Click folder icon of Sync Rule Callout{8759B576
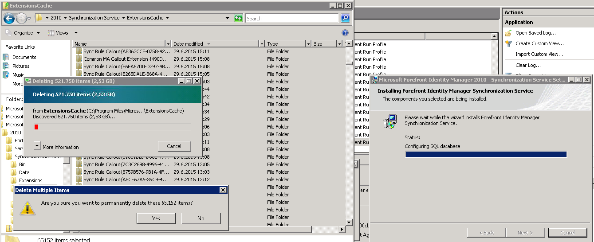594x242 pixels. [79, 172]
